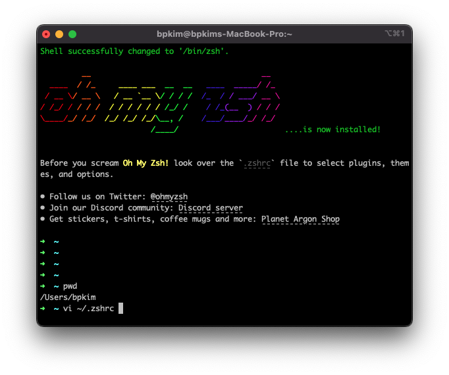The image size is (449, 375).
Task: Open the @ohmyzsh Twitter link
Action: [169, 197]
